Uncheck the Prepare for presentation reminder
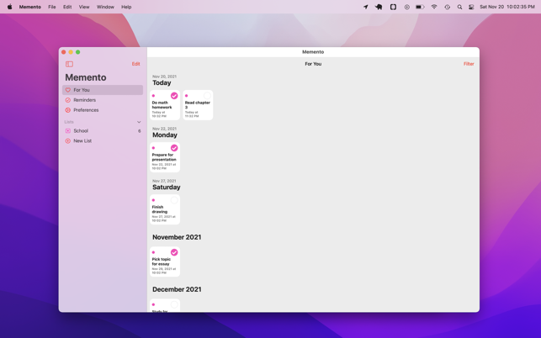541x338 pixels. tap(174, 148)
